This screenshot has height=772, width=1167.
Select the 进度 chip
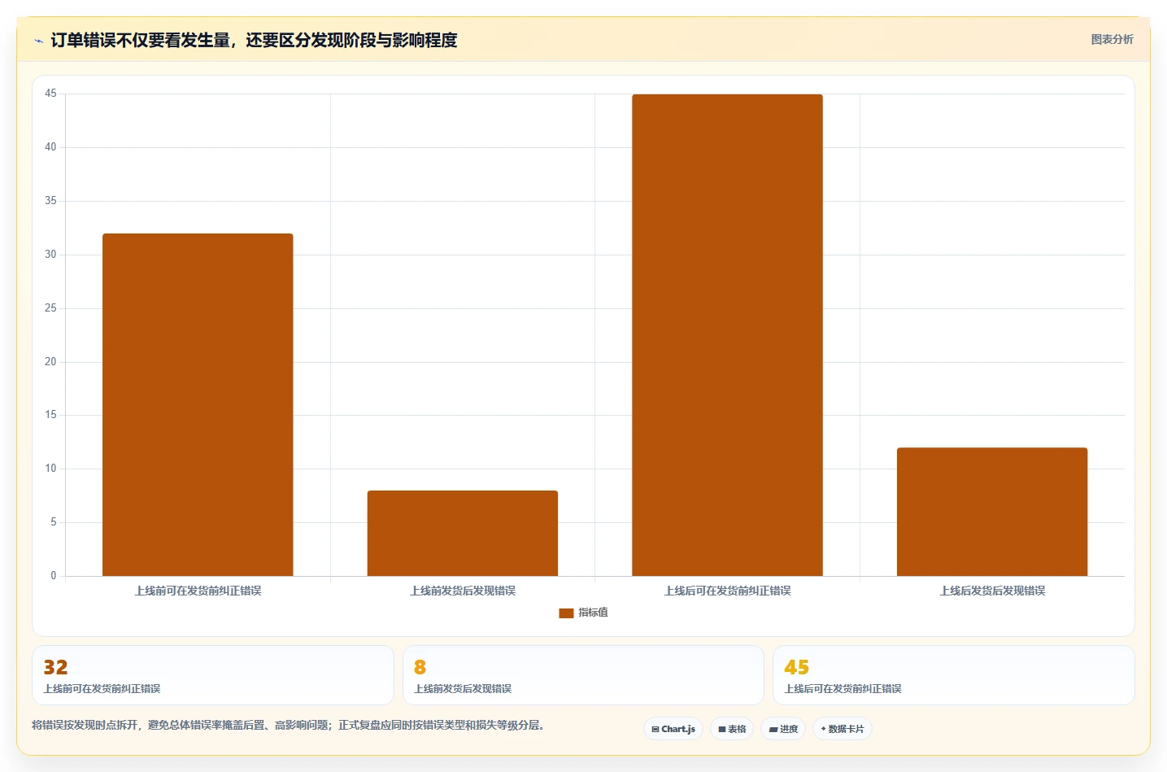[x=783, y=729]
